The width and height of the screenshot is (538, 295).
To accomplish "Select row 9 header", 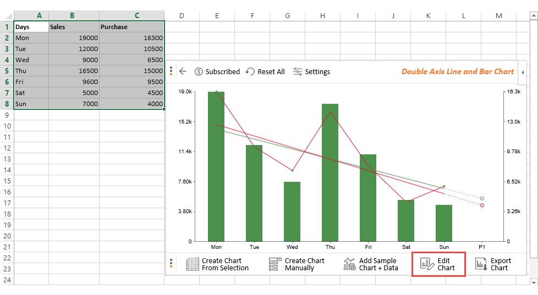I will click(7, 115).
